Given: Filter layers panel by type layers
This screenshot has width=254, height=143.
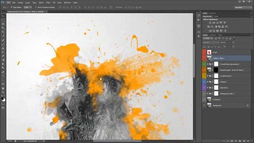Looking at the screenshot, I should point(223,39).
